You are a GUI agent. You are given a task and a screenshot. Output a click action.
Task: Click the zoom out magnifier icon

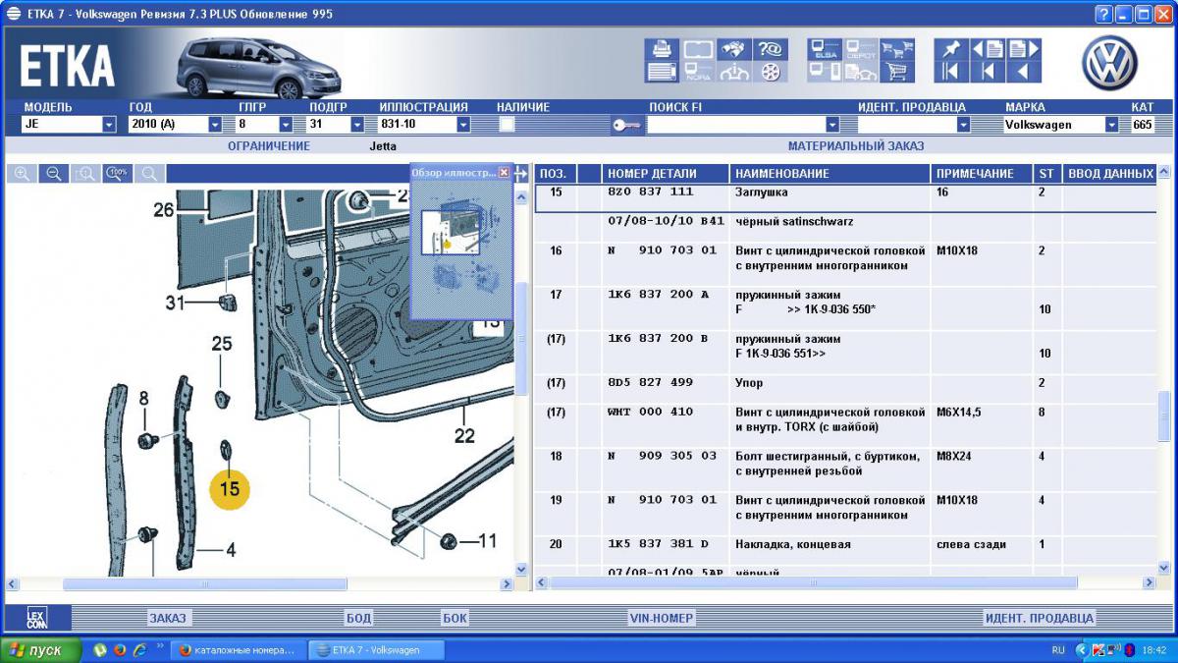tap(54, 174)
